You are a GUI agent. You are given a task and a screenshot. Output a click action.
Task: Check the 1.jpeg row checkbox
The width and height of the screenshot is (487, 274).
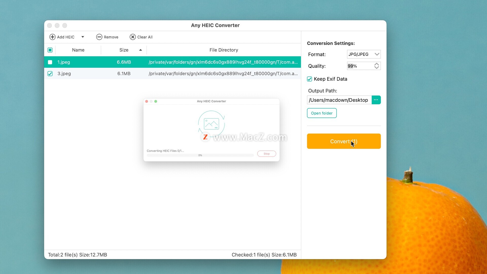coord(50,62)
